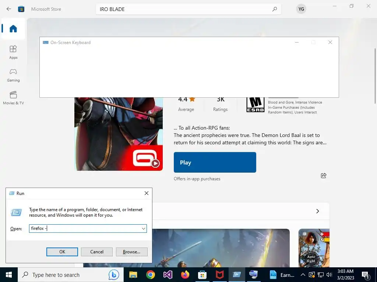
Task: Play the game trailer video icon
Action: tap(155, 163)
